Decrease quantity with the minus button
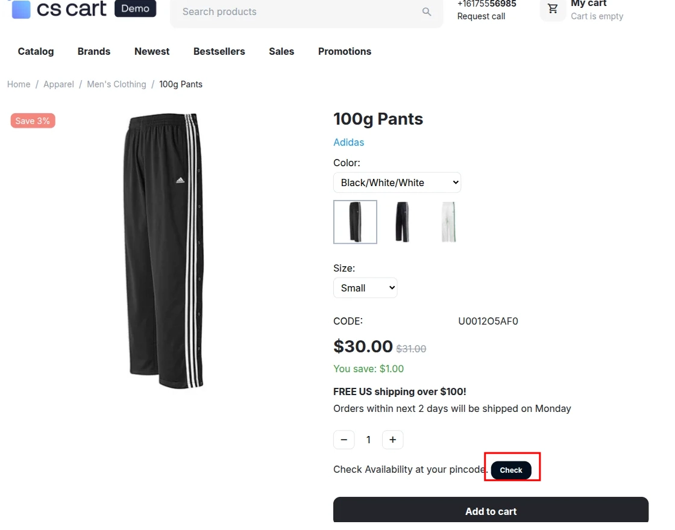The image size is (675, 530). (x=344, y=440)
